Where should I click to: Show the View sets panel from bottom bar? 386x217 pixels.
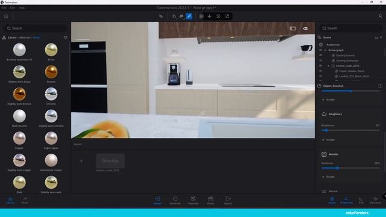pyautogui.click(x=375, y=200)
